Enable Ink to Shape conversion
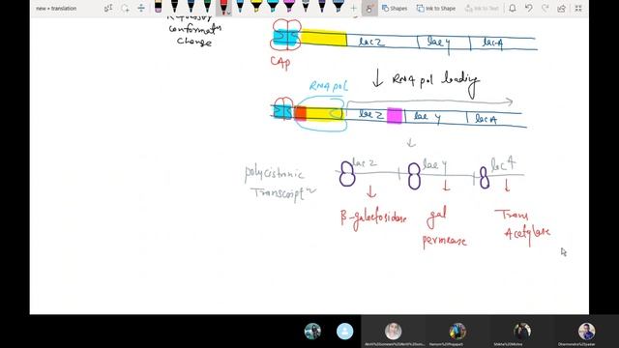Image resolution: width=619 pixels, height=348 pixels. pyautogui.click(x=436, y=9)
